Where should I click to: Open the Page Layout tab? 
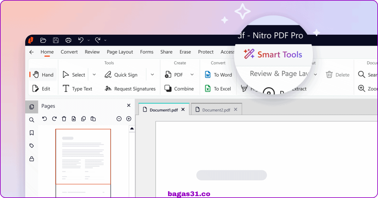(x=120, y=52)
